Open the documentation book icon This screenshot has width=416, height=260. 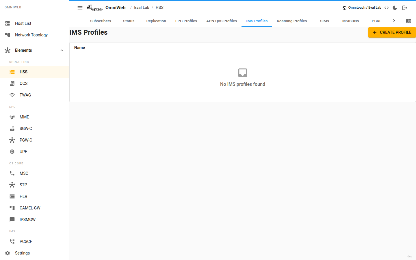tap(408, 21)
